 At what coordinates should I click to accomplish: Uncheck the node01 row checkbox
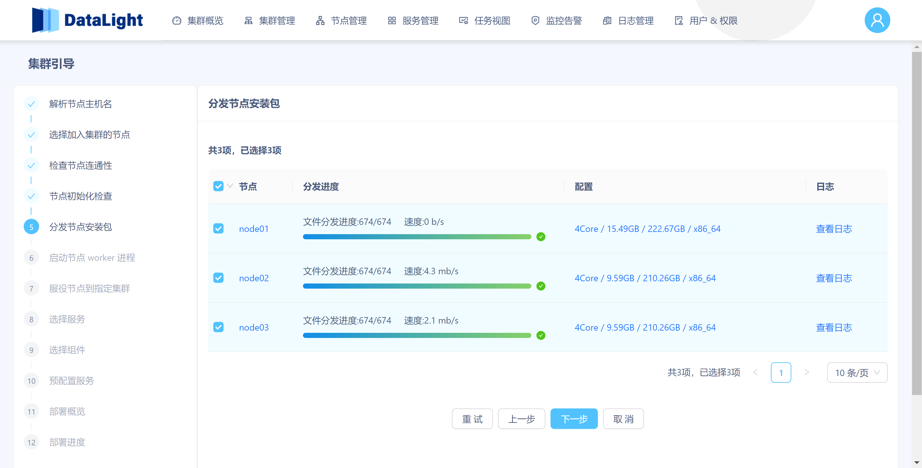point(218,228)
